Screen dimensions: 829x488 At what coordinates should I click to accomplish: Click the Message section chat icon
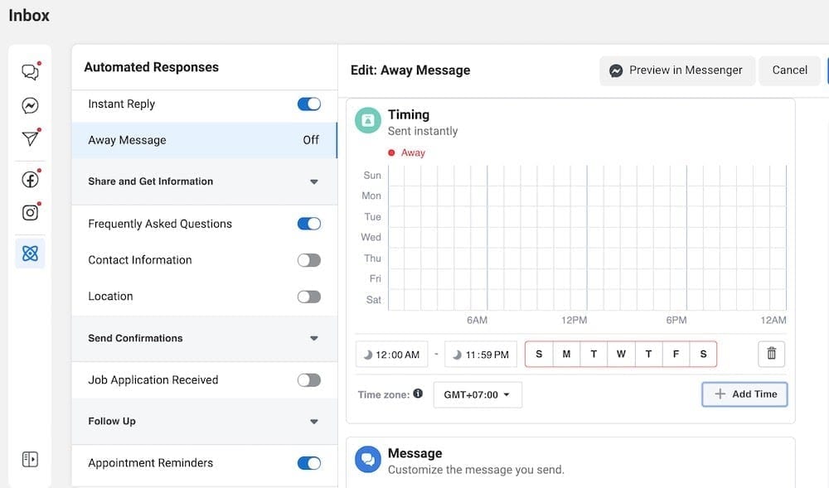(x=368, y=460)
